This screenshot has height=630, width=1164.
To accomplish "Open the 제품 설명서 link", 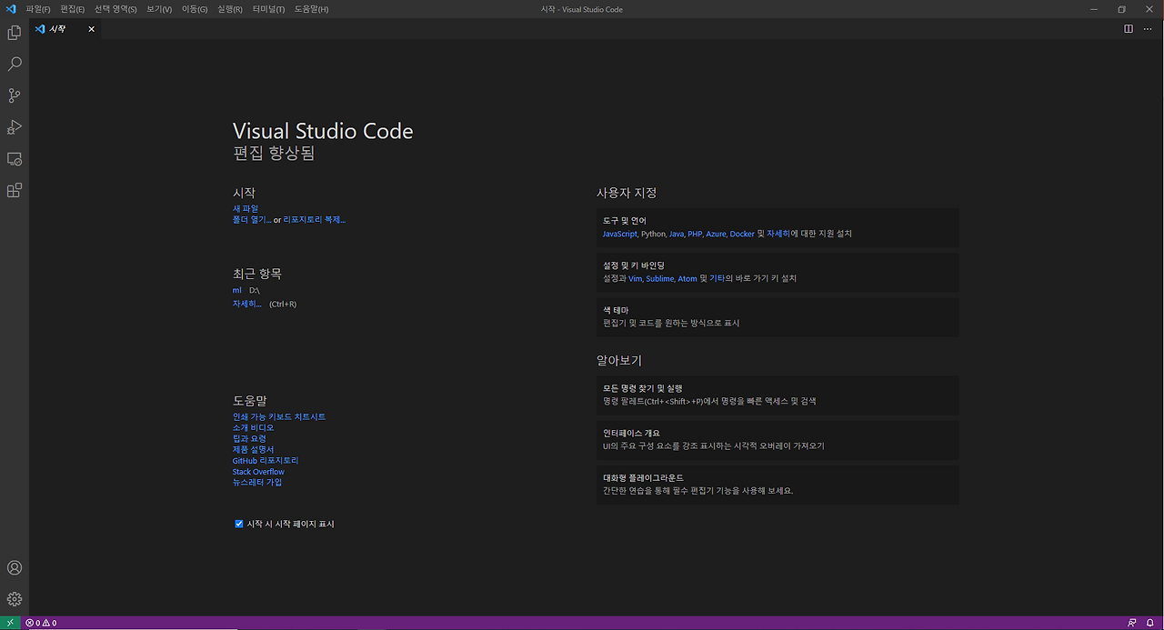I will pyautogui.click(x=253, y=449).
